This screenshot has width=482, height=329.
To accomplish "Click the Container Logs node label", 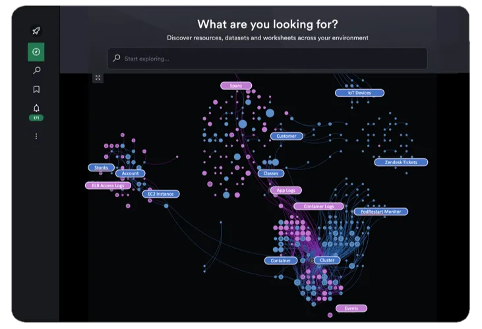I will [x=318, y=206].
